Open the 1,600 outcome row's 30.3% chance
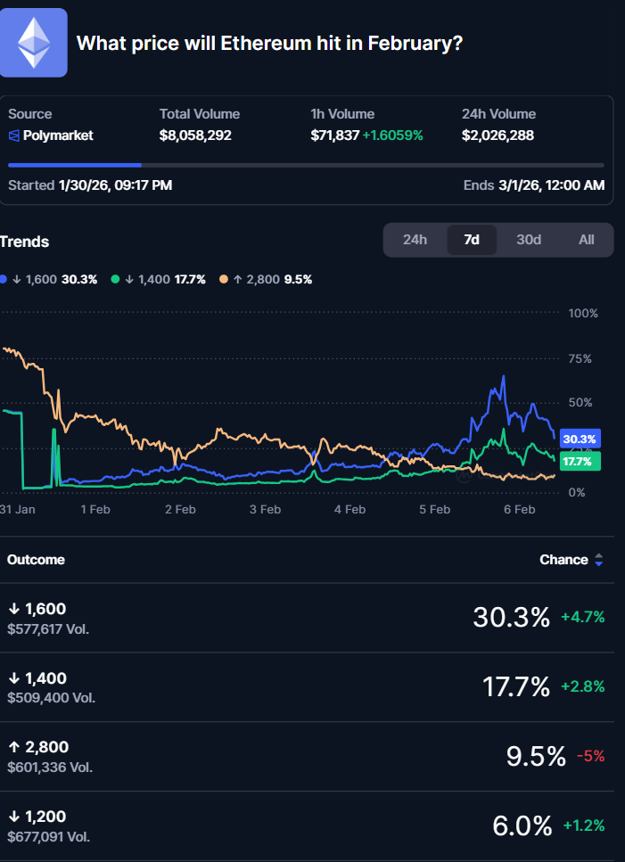The height and width of the screenshot is (862, 625). tap(511, 617)
